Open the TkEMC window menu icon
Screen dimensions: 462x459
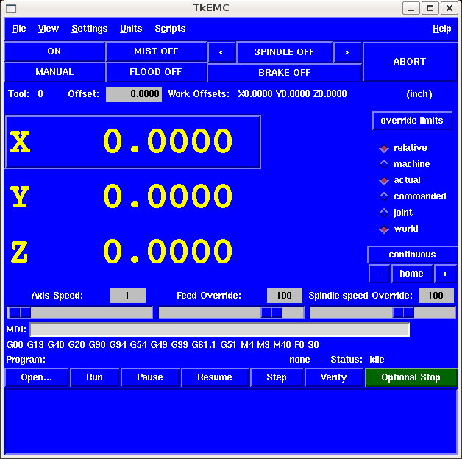[11, 8]
